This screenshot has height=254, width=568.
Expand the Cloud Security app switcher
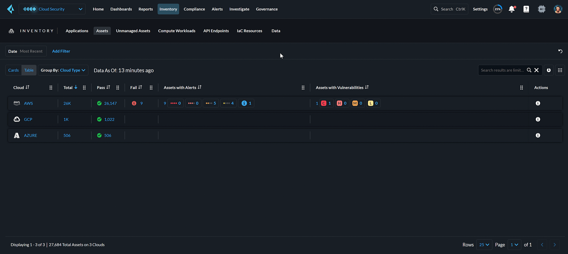point(52,9)
